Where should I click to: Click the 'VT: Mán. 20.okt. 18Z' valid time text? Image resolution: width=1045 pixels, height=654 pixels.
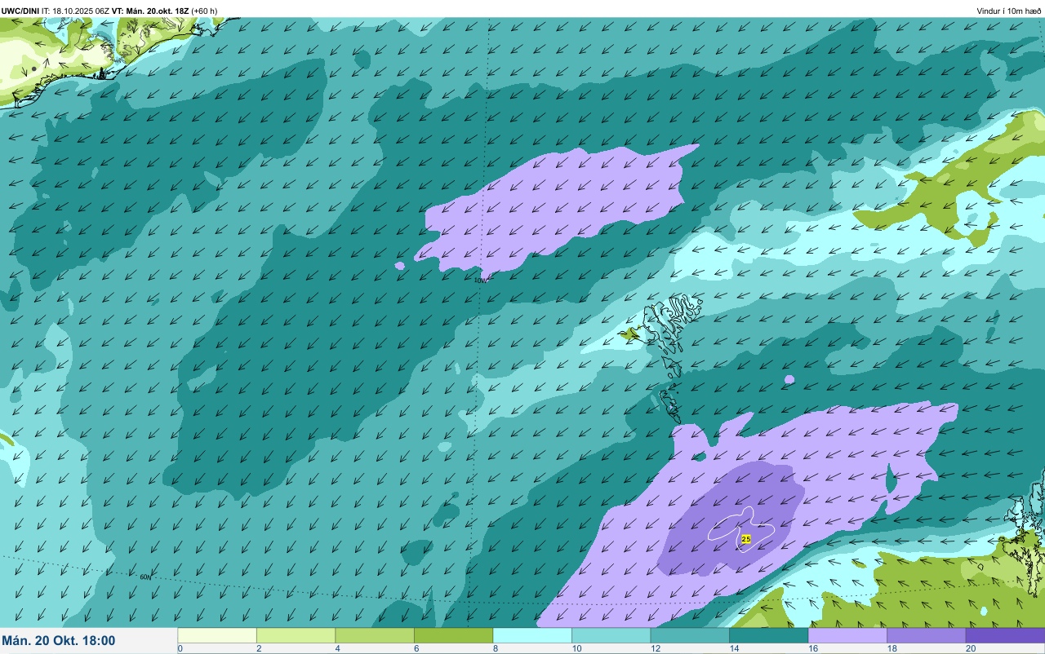(149, 11)
